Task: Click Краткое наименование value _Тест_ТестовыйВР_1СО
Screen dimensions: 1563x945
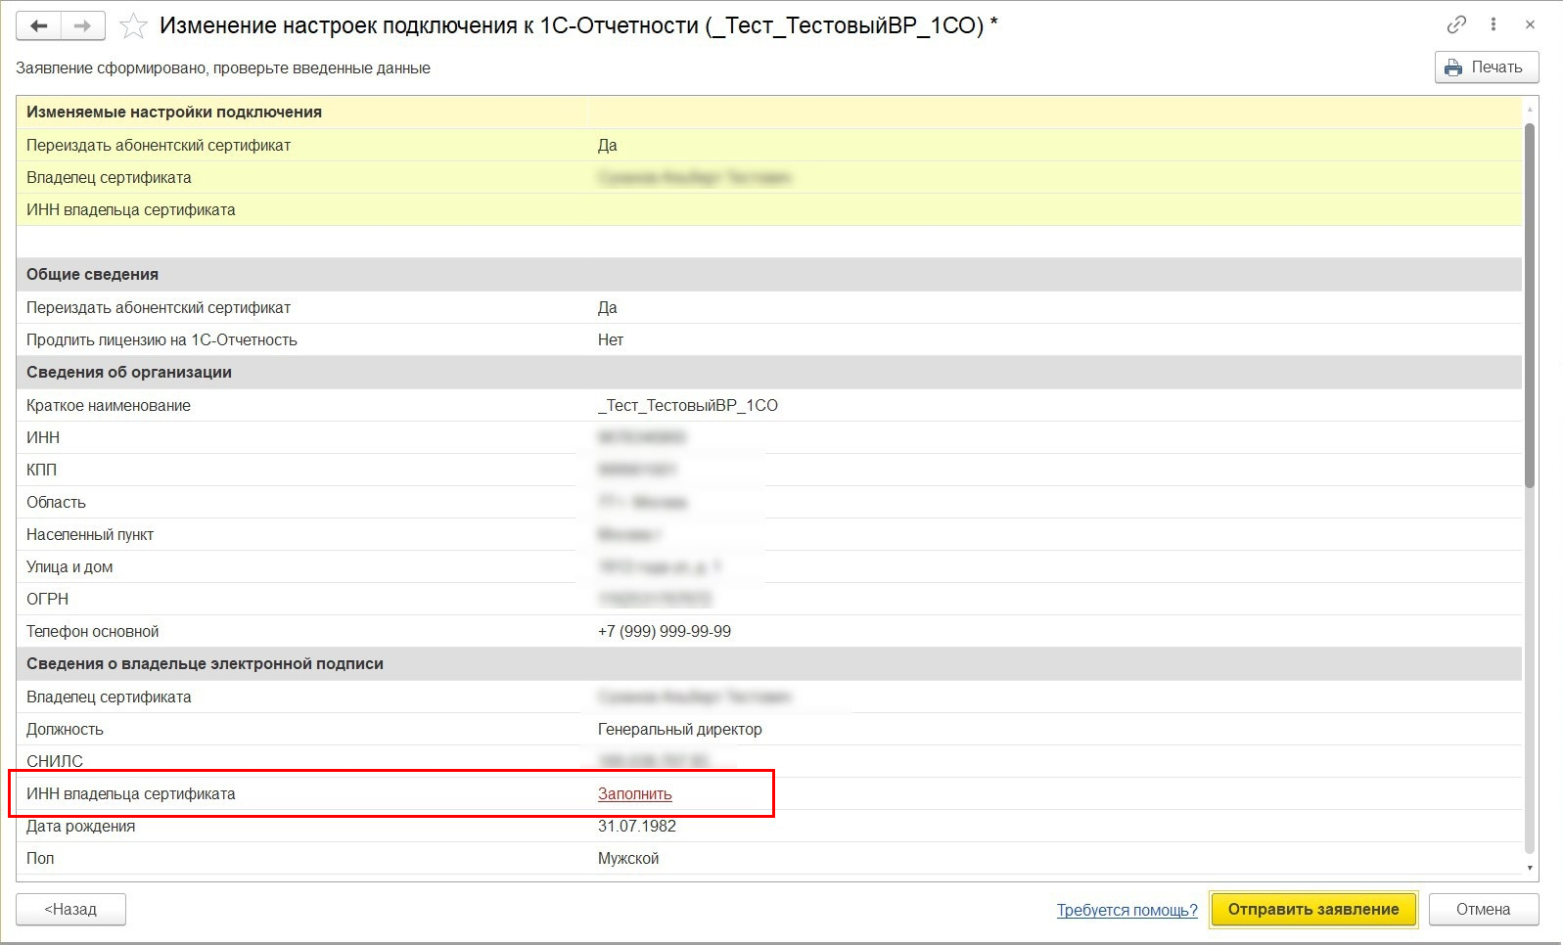Action: [687, 406]
